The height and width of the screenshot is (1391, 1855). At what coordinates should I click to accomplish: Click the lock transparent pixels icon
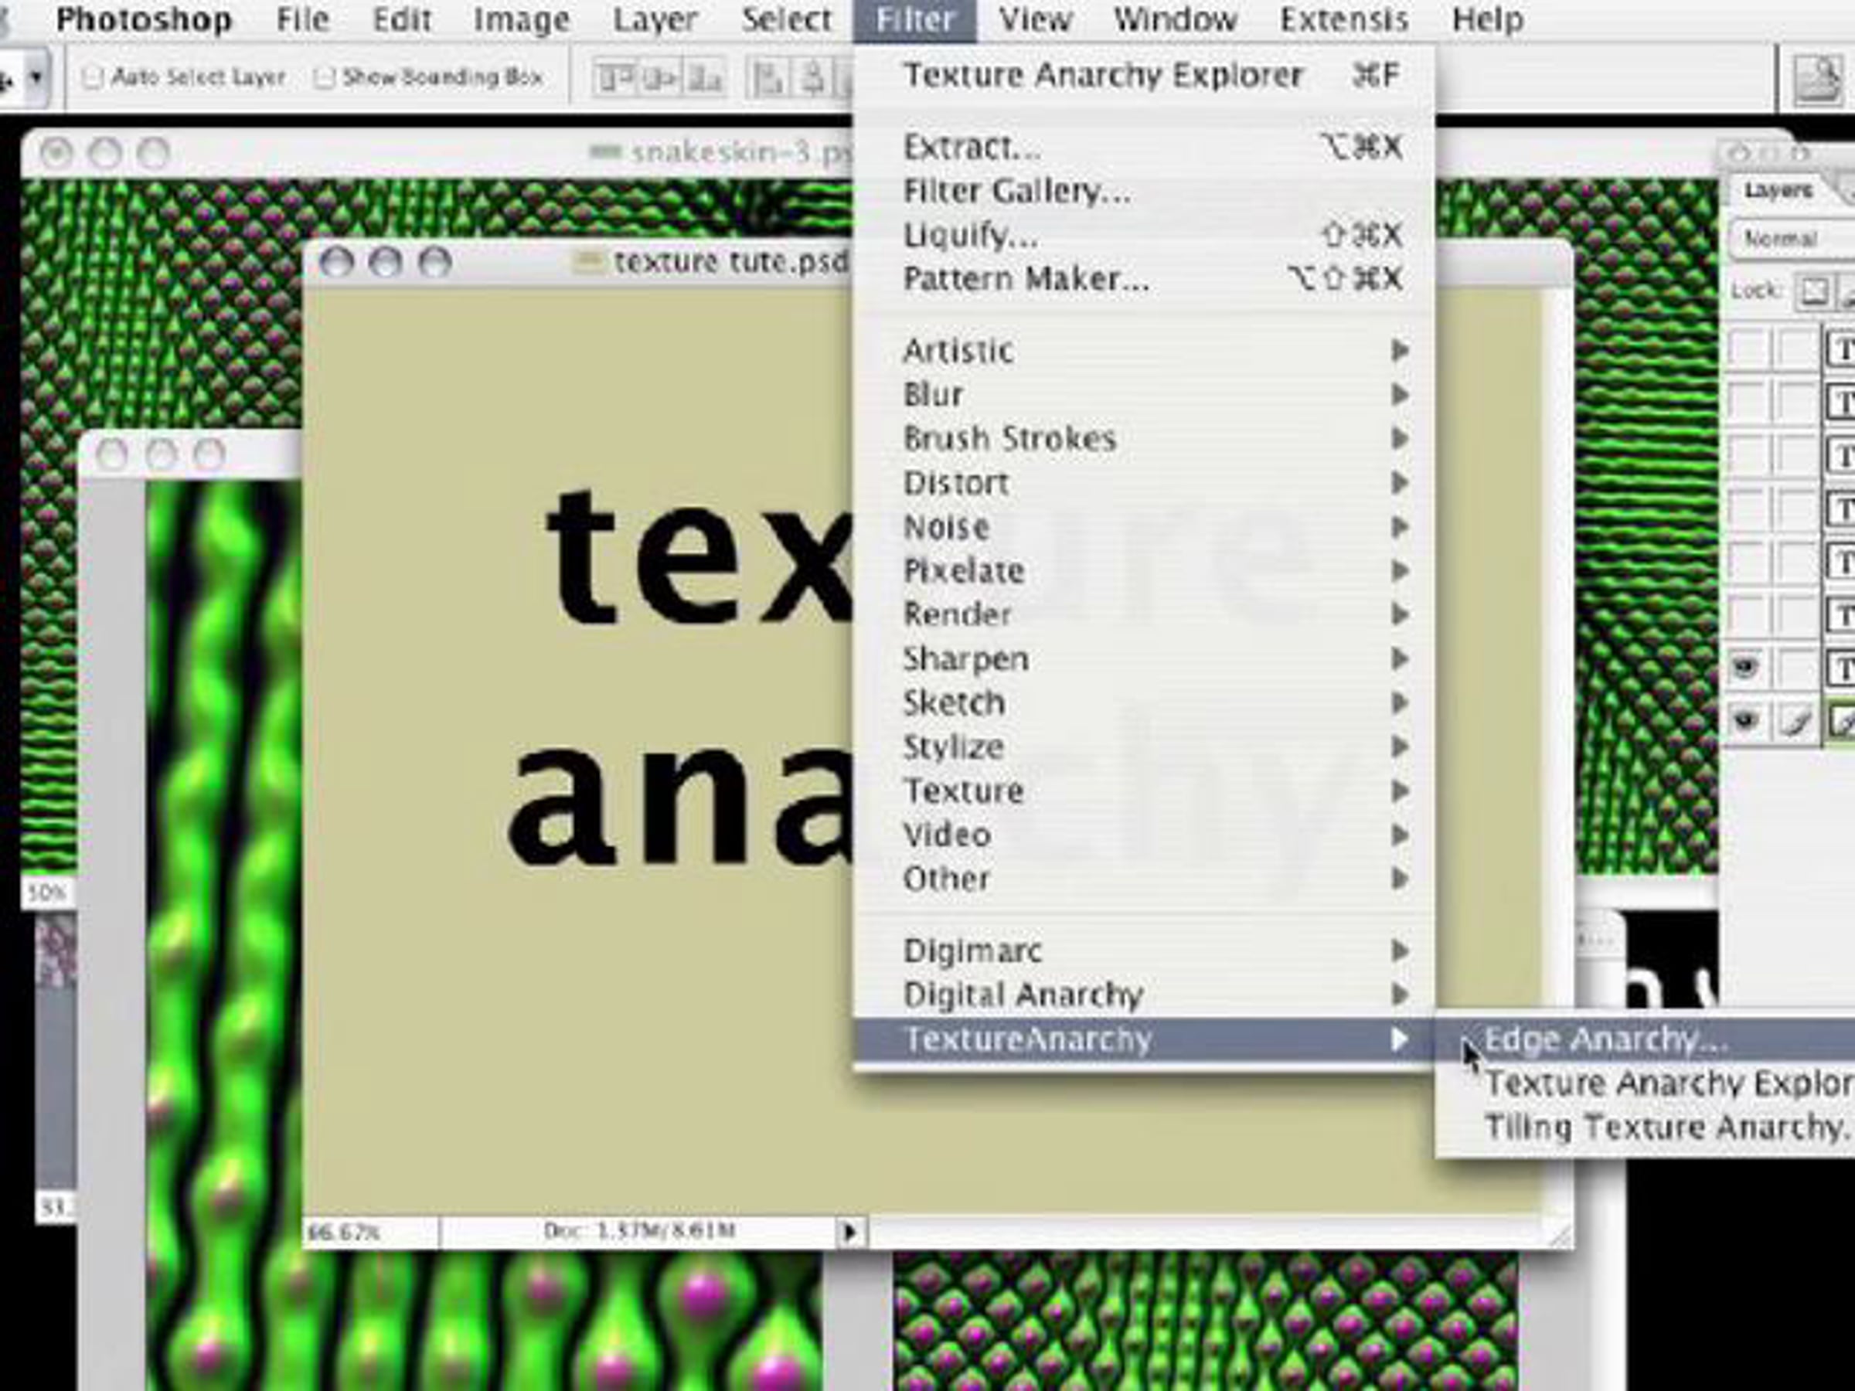point(1814,291)
